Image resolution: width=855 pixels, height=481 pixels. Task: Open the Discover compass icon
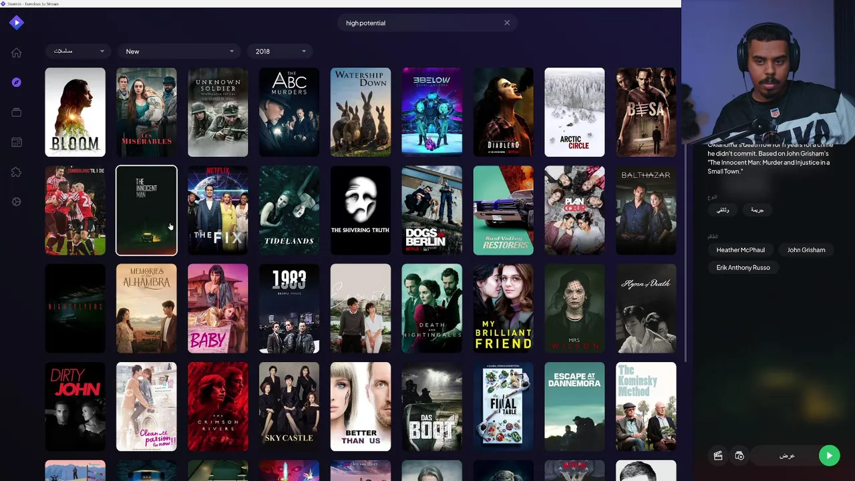click(x=17, y=82)
